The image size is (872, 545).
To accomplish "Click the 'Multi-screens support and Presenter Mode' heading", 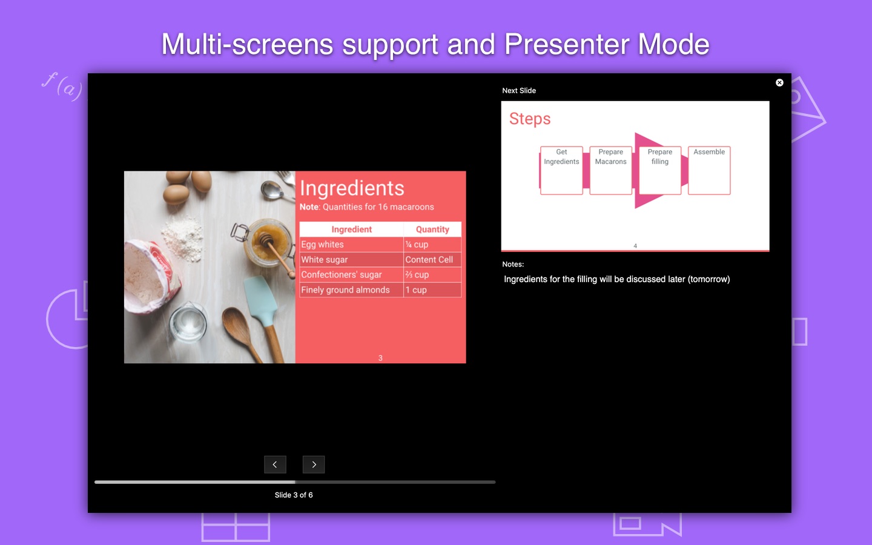I will [x=435, y=44].
